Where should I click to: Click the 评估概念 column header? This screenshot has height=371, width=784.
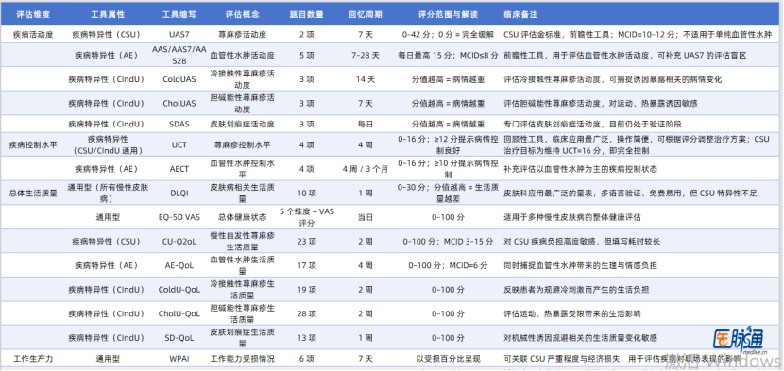243,14
